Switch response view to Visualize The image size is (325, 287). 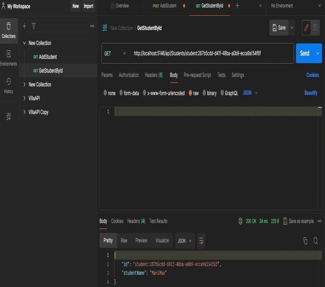(162, 240)
